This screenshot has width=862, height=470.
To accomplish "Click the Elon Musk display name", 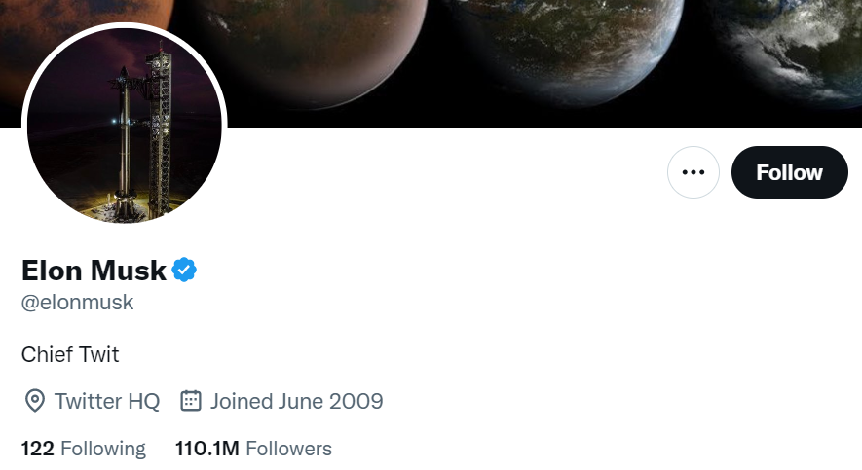I will (94, 270).
